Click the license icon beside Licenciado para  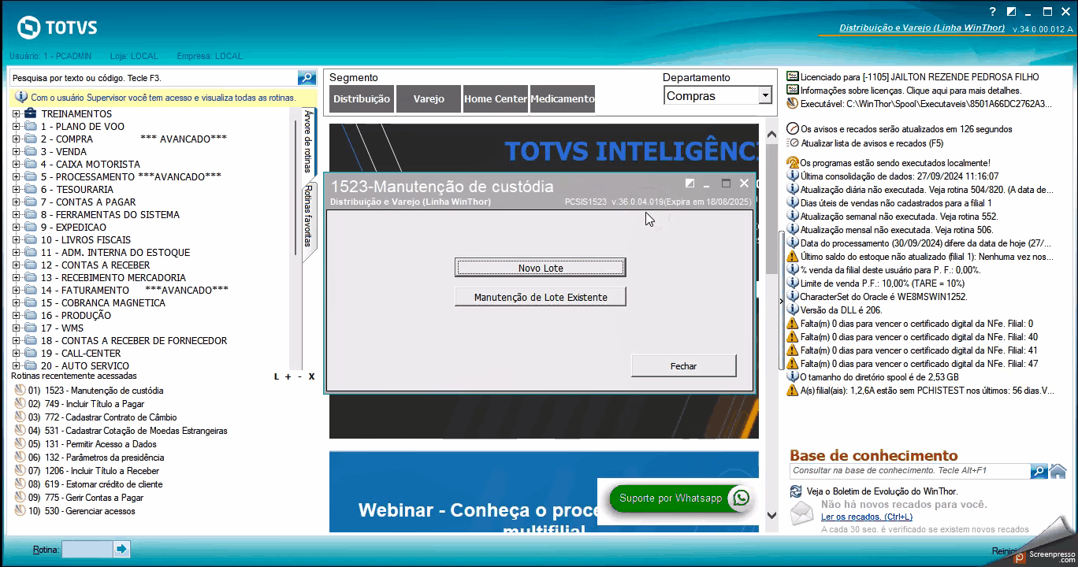tap(793, 77)
